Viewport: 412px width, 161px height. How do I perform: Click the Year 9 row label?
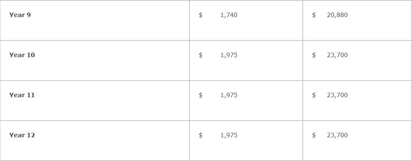20,15
